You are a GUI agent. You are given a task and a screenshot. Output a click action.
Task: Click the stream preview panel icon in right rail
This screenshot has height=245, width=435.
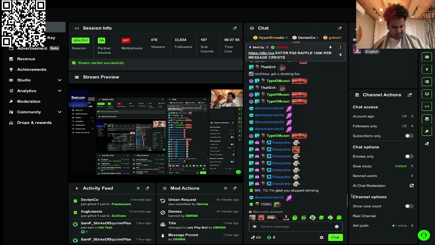point(427,57)
